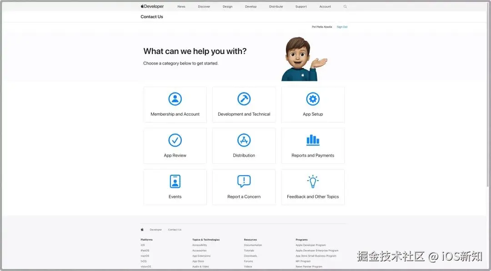Open the Accessories footer link
The image size is (491, 271).
[x=200, y=251]
